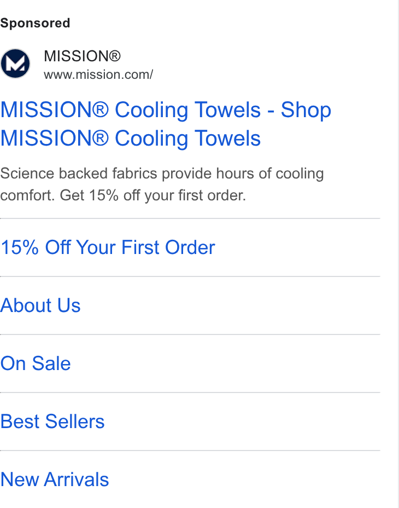View the Best Sellers sitelink
Image resolution: width=399 pixels, height=508 pixels.
[x=52, y=422]
